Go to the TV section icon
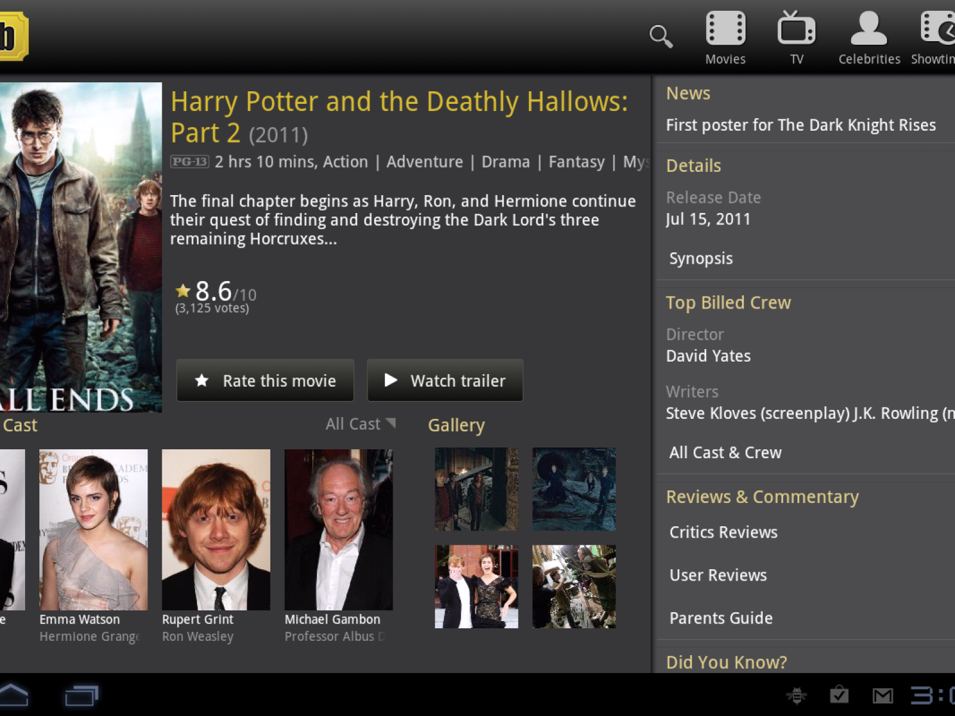 [796, 37]
